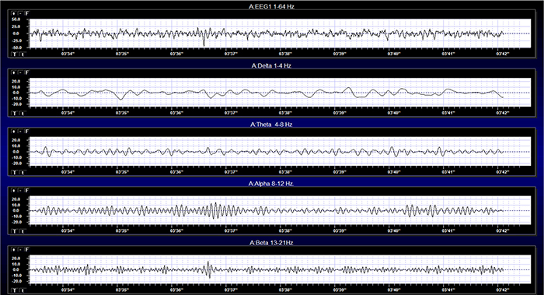Click the small t button under Theta graph
544x295 pixels.
(23, 172)
